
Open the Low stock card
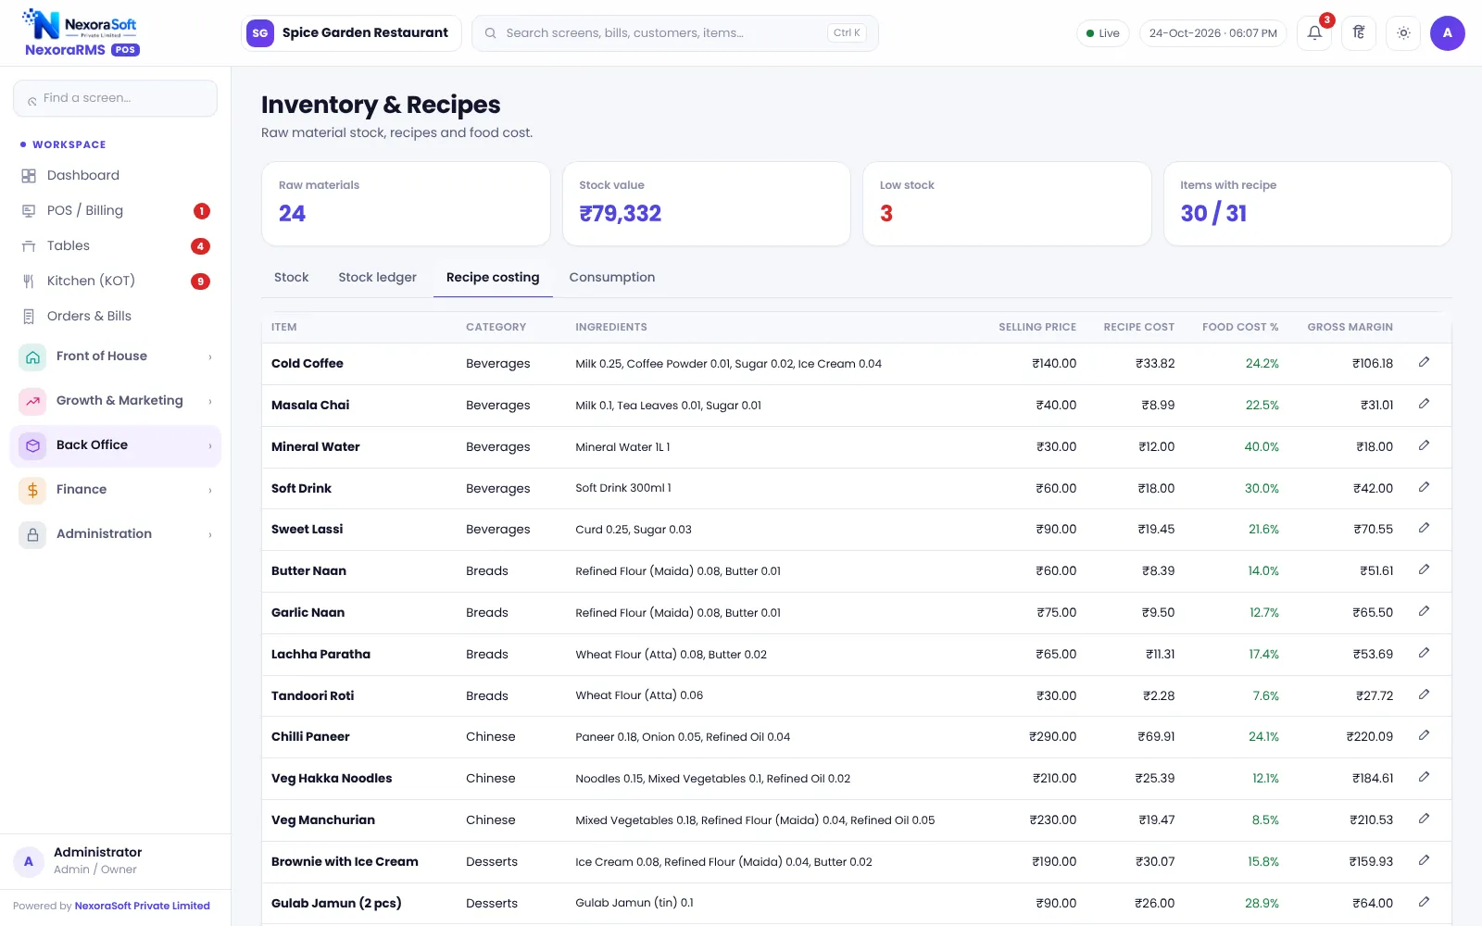click(x=1007, y=204)
